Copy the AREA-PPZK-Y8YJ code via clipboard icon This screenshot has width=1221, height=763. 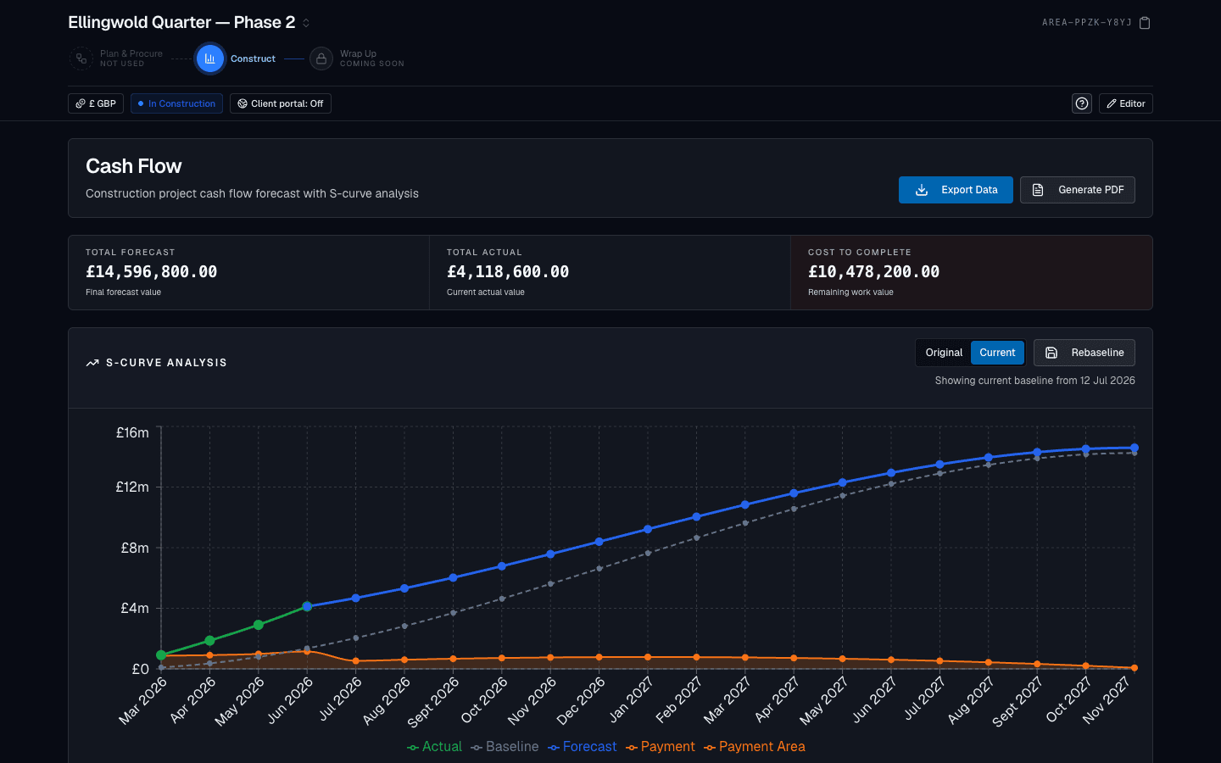point(1145,23)
